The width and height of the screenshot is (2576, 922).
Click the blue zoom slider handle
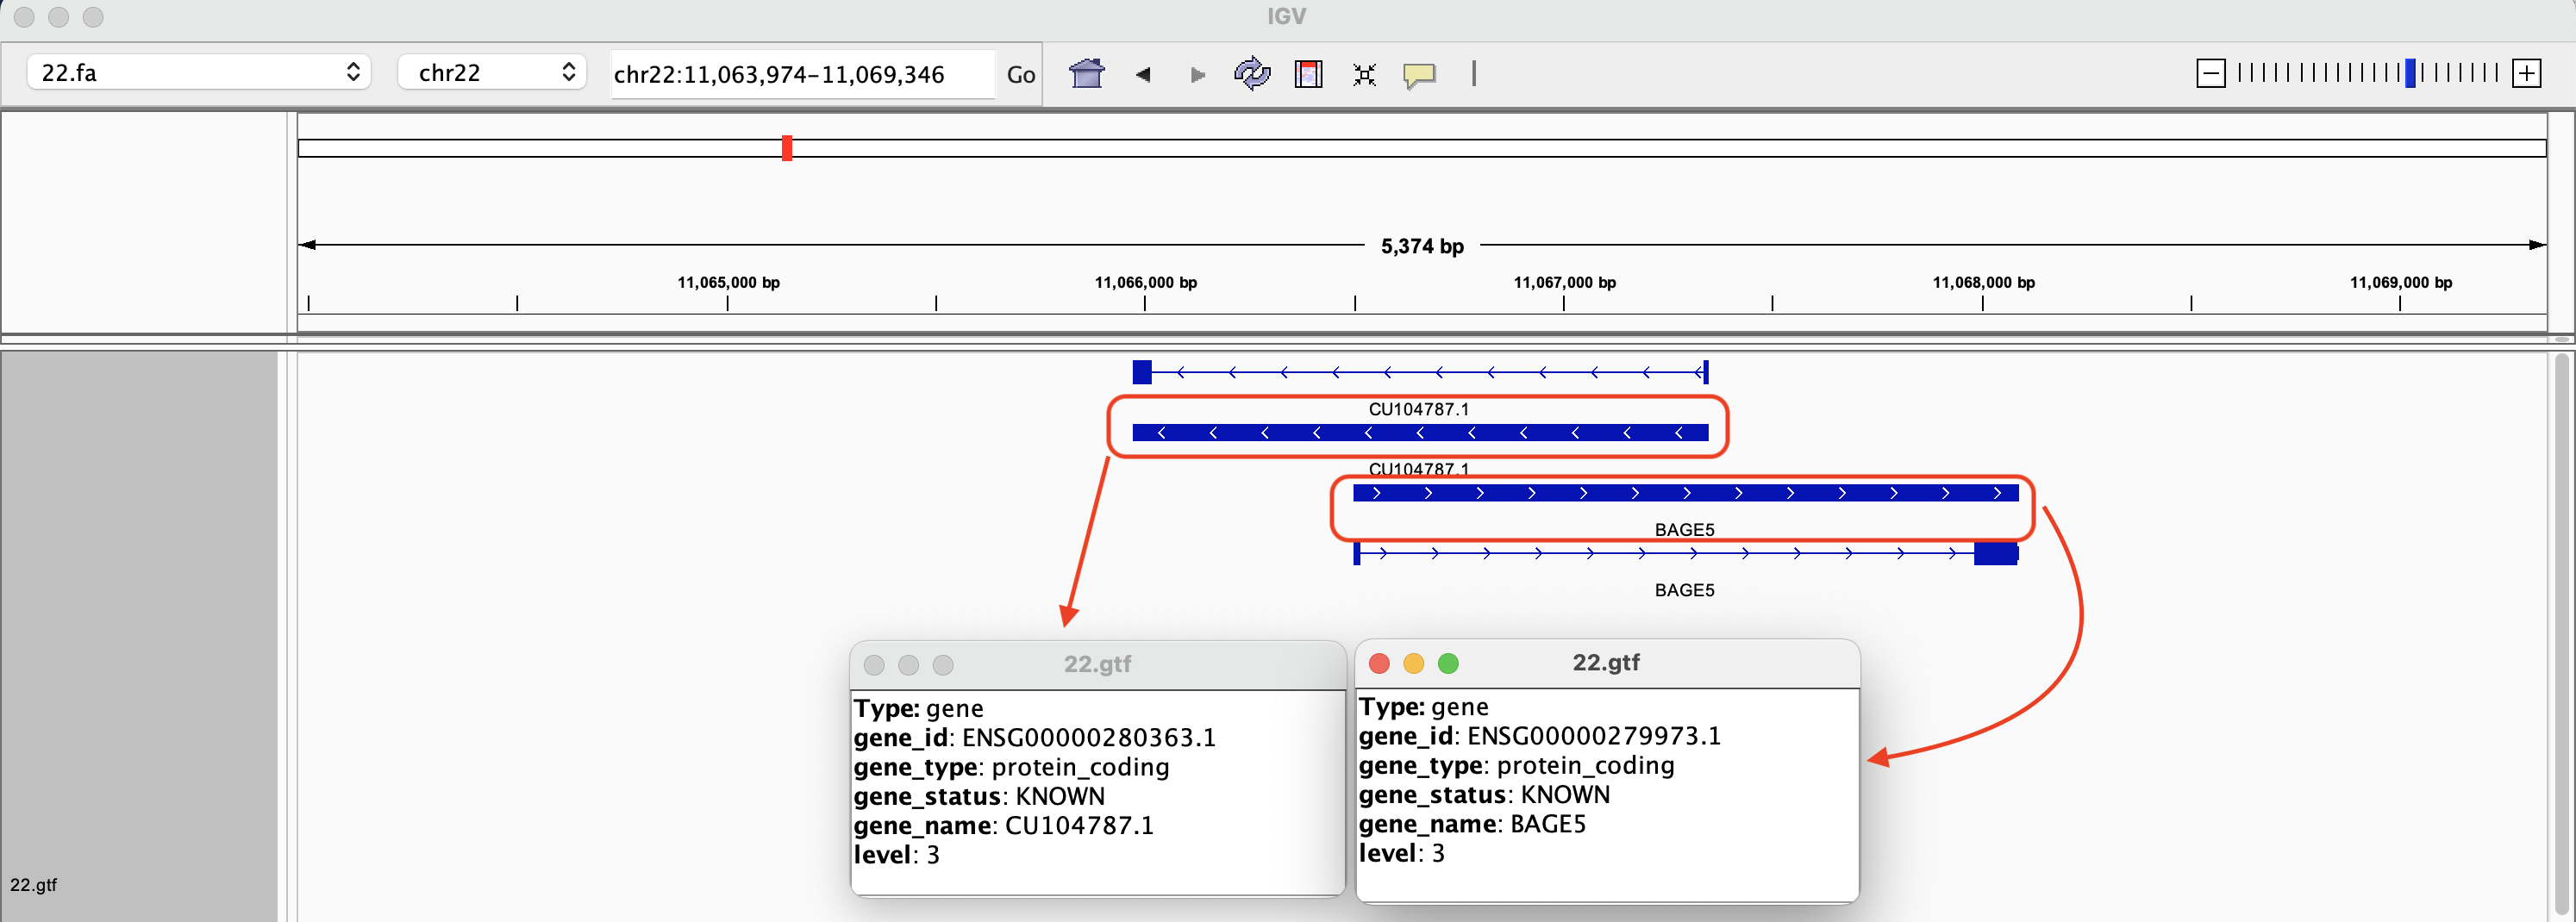2410,73
